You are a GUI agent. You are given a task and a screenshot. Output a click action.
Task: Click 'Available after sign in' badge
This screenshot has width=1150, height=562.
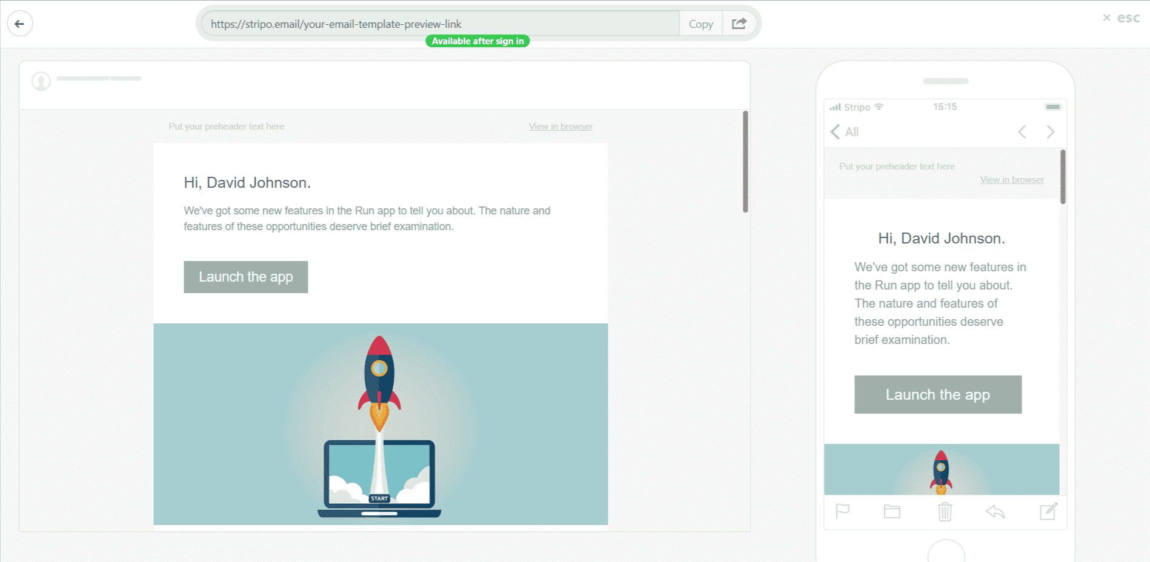pyautogui.click(x=477, y=41)
